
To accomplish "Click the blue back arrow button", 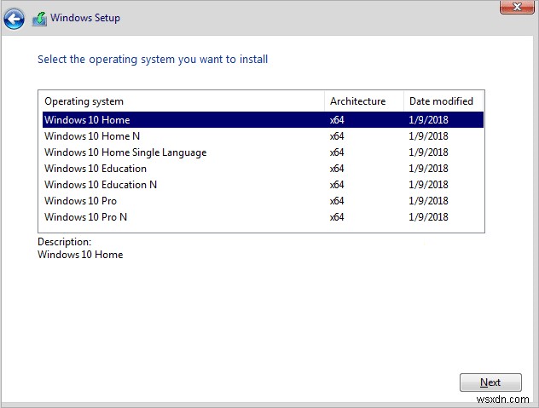I will click(14, 18).
